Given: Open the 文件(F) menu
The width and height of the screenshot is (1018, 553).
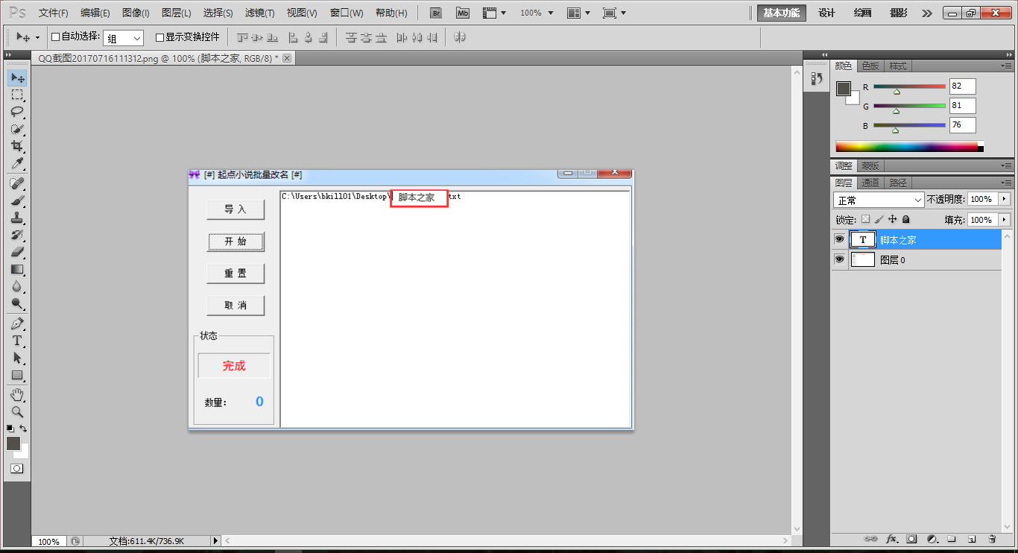Looking at the screenshot, I should coord(53,13).
